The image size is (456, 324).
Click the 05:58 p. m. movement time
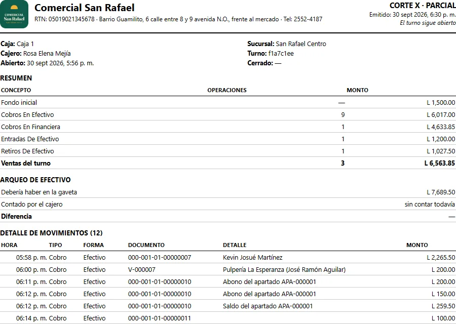31,258
